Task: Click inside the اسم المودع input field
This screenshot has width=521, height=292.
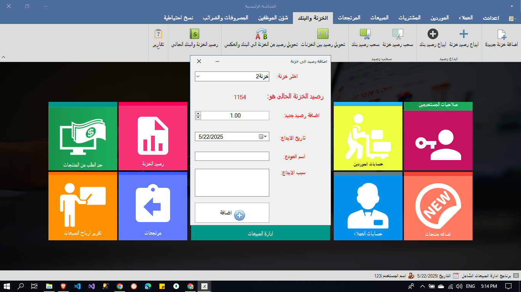Action: (x=232, y=156)
